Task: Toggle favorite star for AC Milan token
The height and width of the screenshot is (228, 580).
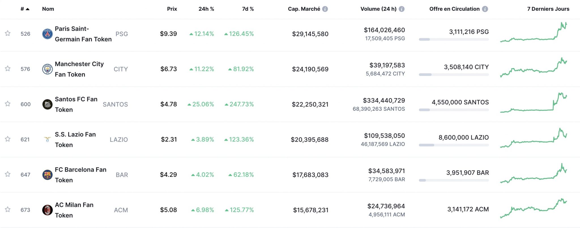Action: point(8,210)
